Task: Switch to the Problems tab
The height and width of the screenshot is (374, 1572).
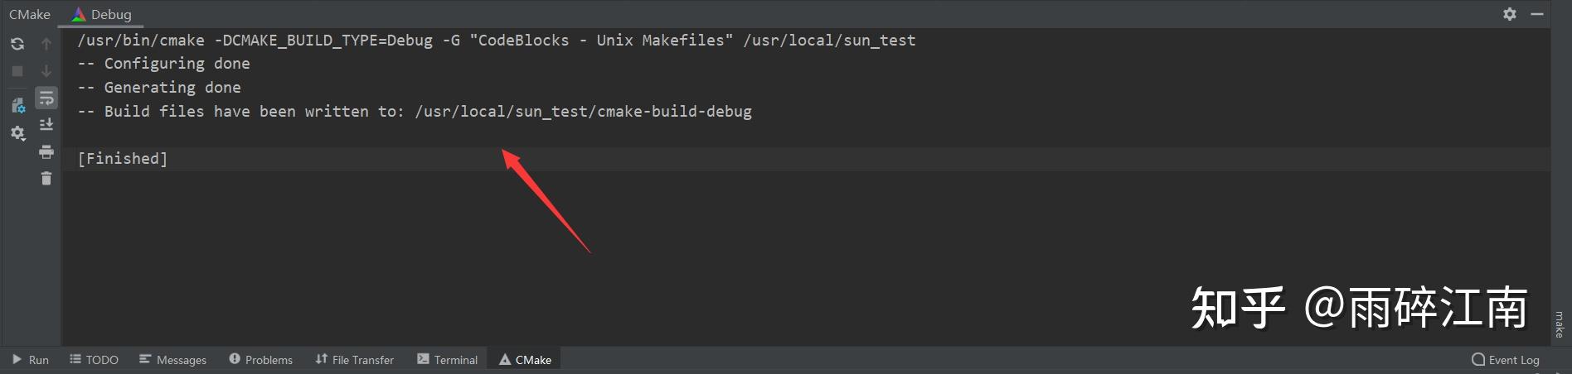Action: tap(260, 360)
